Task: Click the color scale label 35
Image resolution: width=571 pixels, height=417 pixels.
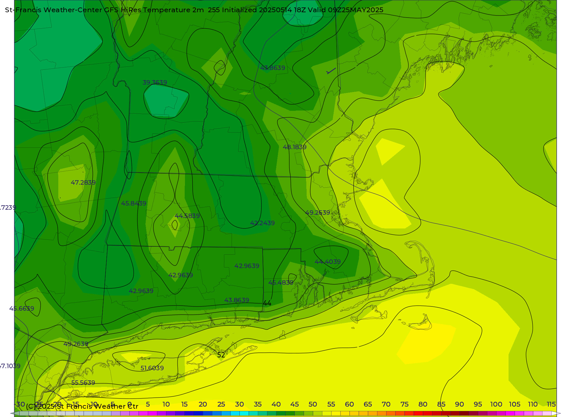Action: point(258,404)
